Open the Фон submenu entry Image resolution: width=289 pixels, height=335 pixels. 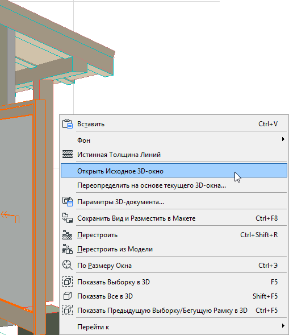(x=174, y=140)
